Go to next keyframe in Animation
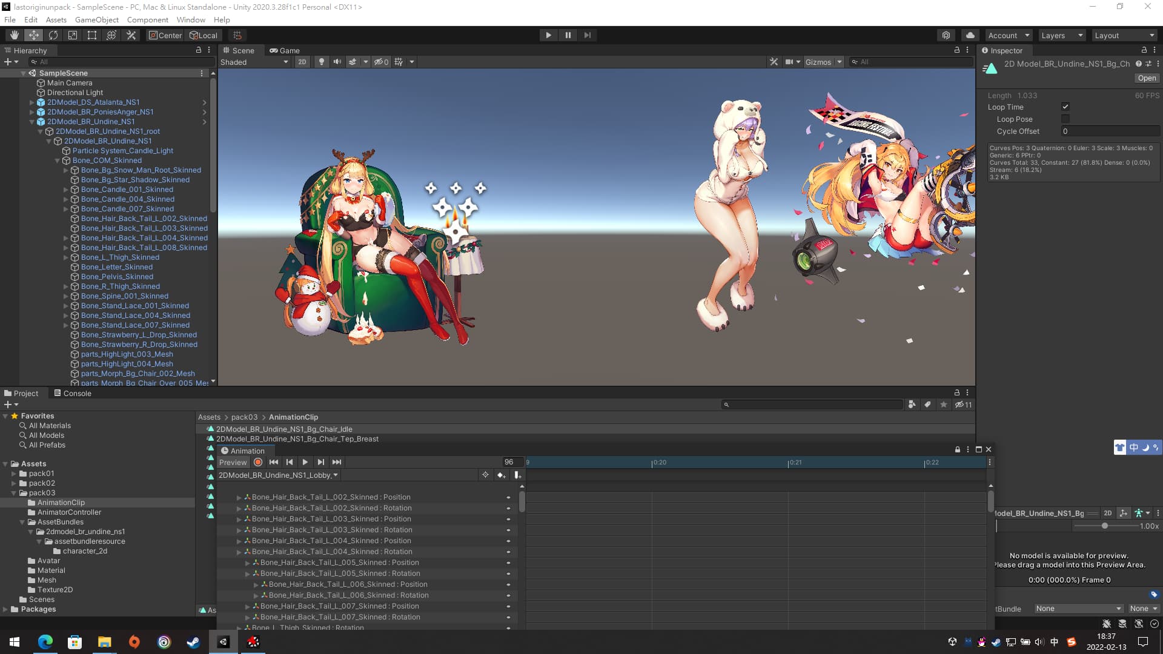 click(x=321, y=462)
